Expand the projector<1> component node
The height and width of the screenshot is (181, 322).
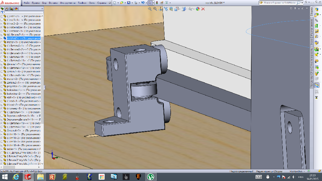(x=2, y=86)
